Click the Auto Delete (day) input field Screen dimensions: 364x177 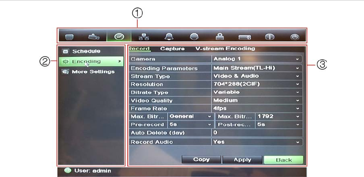[257, 133]
